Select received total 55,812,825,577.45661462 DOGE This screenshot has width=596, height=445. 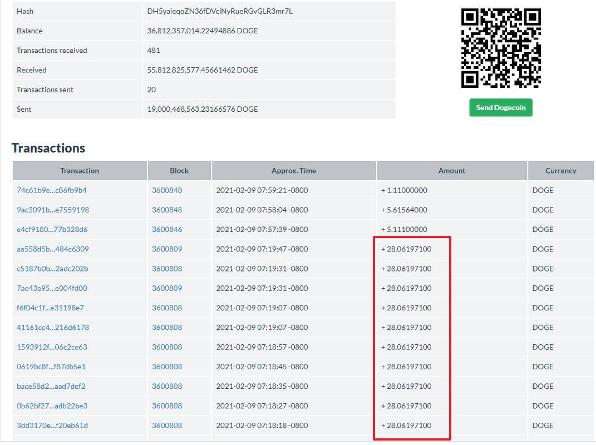pyautogui.click(x=203, y=70)
